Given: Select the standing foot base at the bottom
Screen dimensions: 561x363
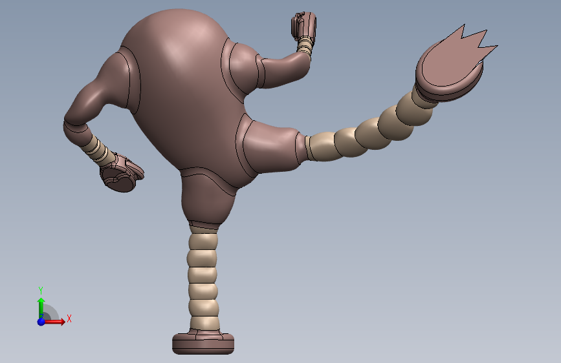Looking at the screenshot, I should coord(203,344).
